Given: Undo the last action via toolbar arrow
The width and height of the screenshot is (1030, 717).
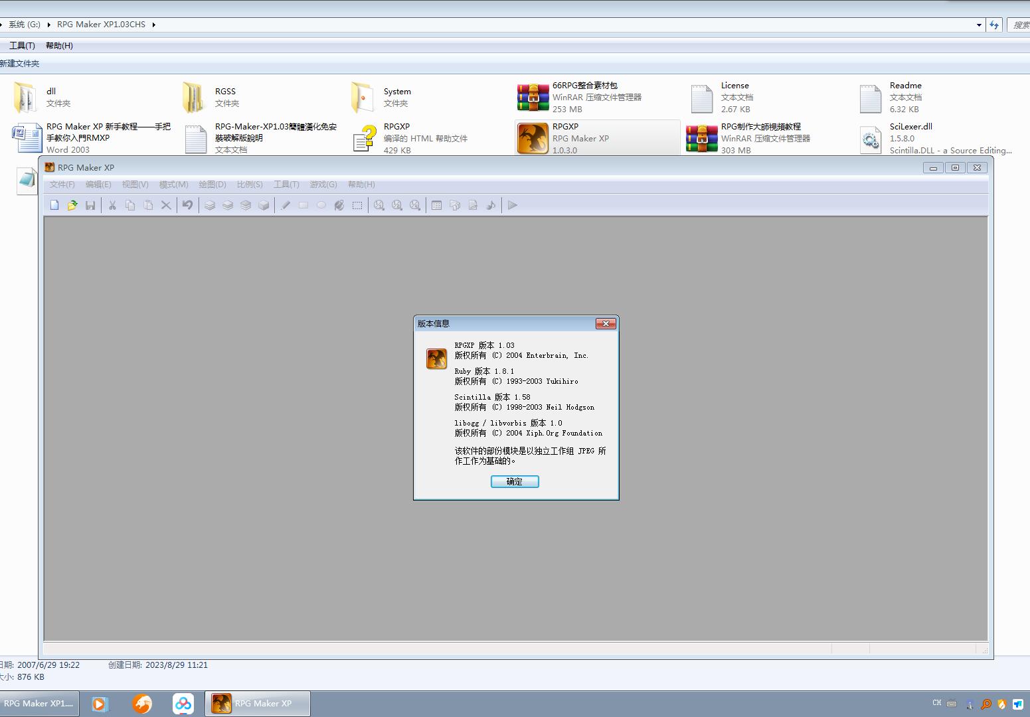Looking at the screenshot, I should coord(188,205).
